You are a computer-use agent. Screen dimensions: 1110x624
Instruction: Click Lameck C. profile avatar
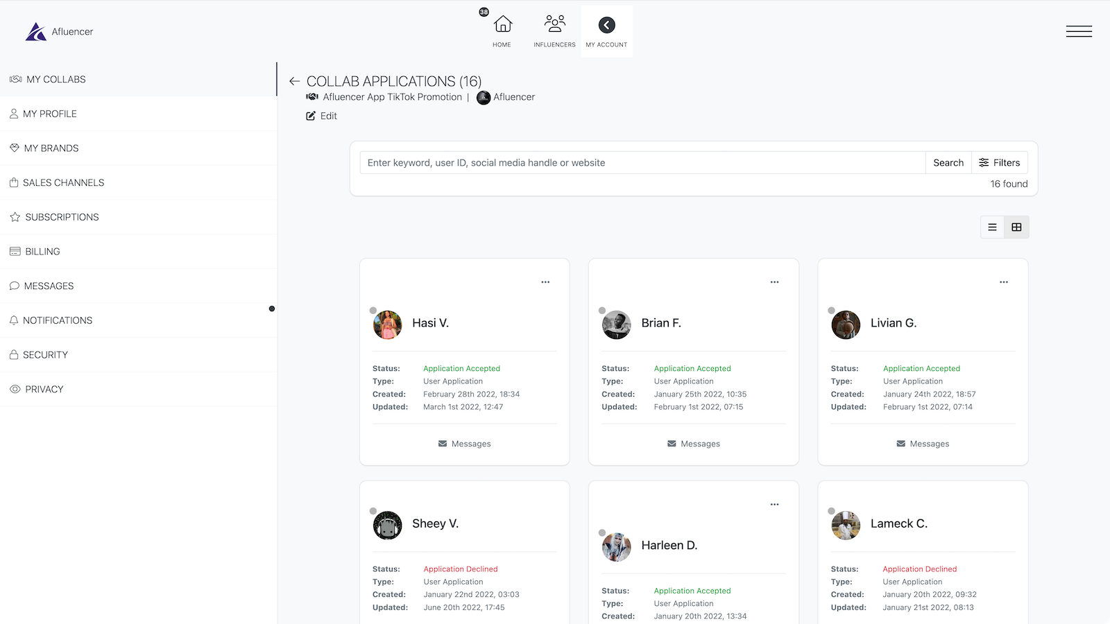click(846, 526)
